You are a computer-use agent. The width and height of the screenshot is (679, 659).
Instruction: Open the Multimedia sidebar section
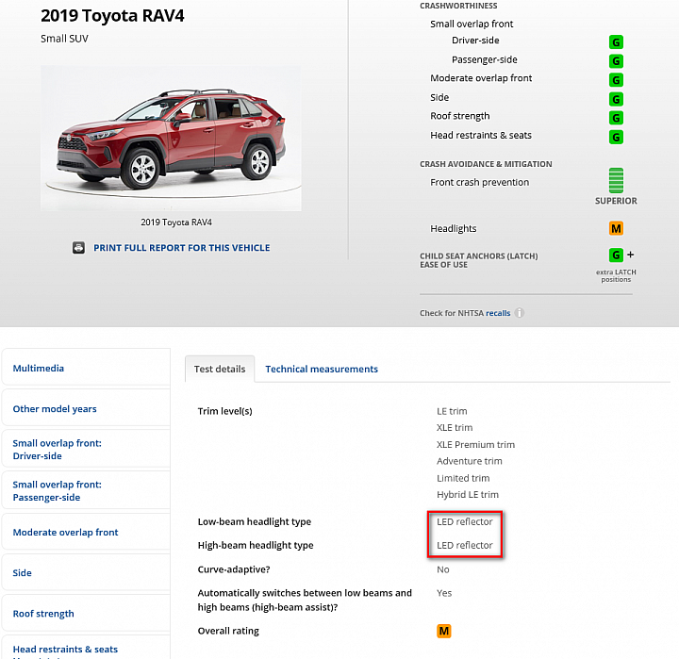[x=86, y=368]
